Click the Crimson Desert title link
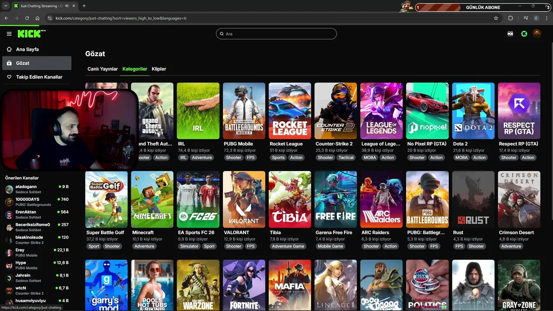 tap(516, 232)
